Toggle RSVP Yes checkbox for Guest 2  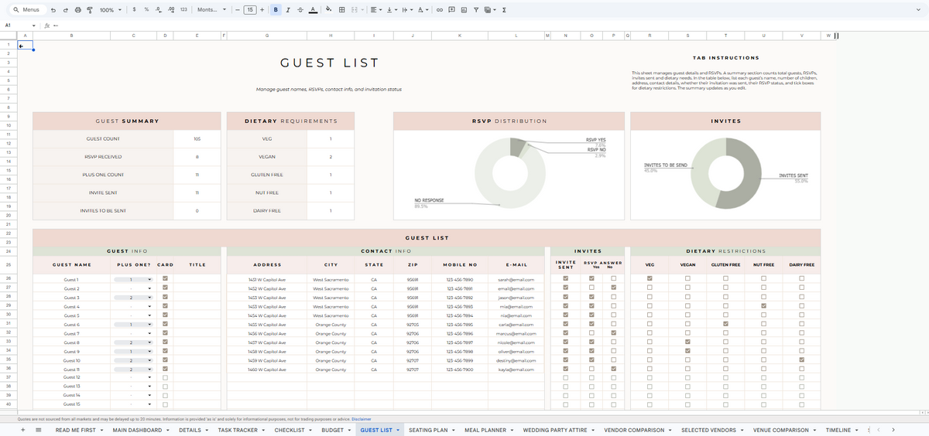591,288
